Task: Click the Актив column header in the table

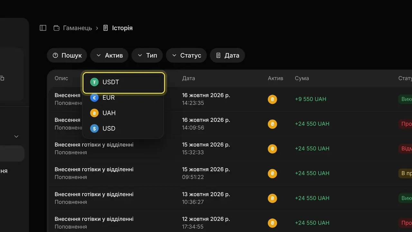Action: (x=276, y=78)
